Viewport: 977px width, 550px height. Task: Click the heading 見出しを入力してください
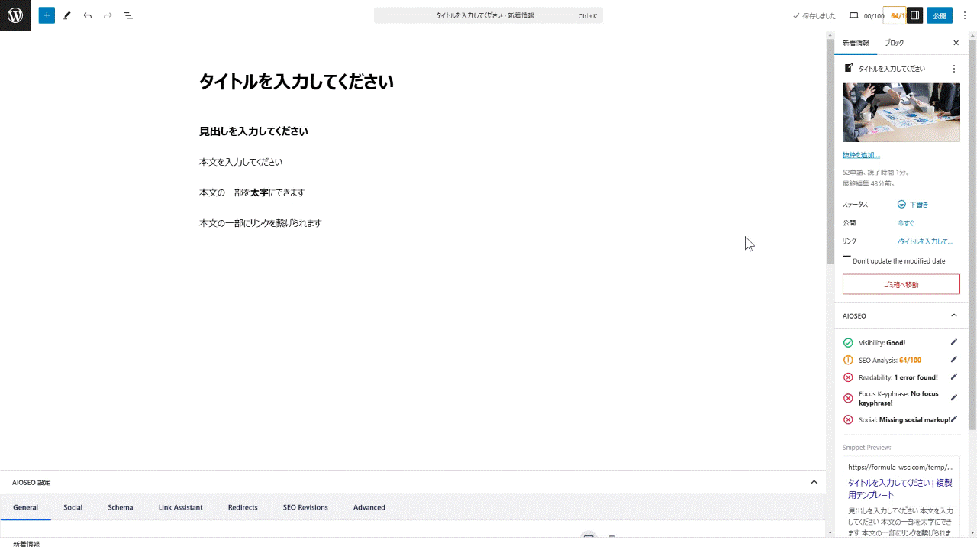point(253,131)
